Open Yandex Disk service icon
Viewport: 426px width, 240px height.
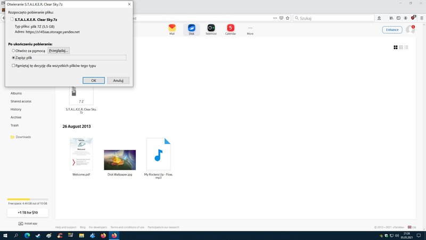(192, 29)
